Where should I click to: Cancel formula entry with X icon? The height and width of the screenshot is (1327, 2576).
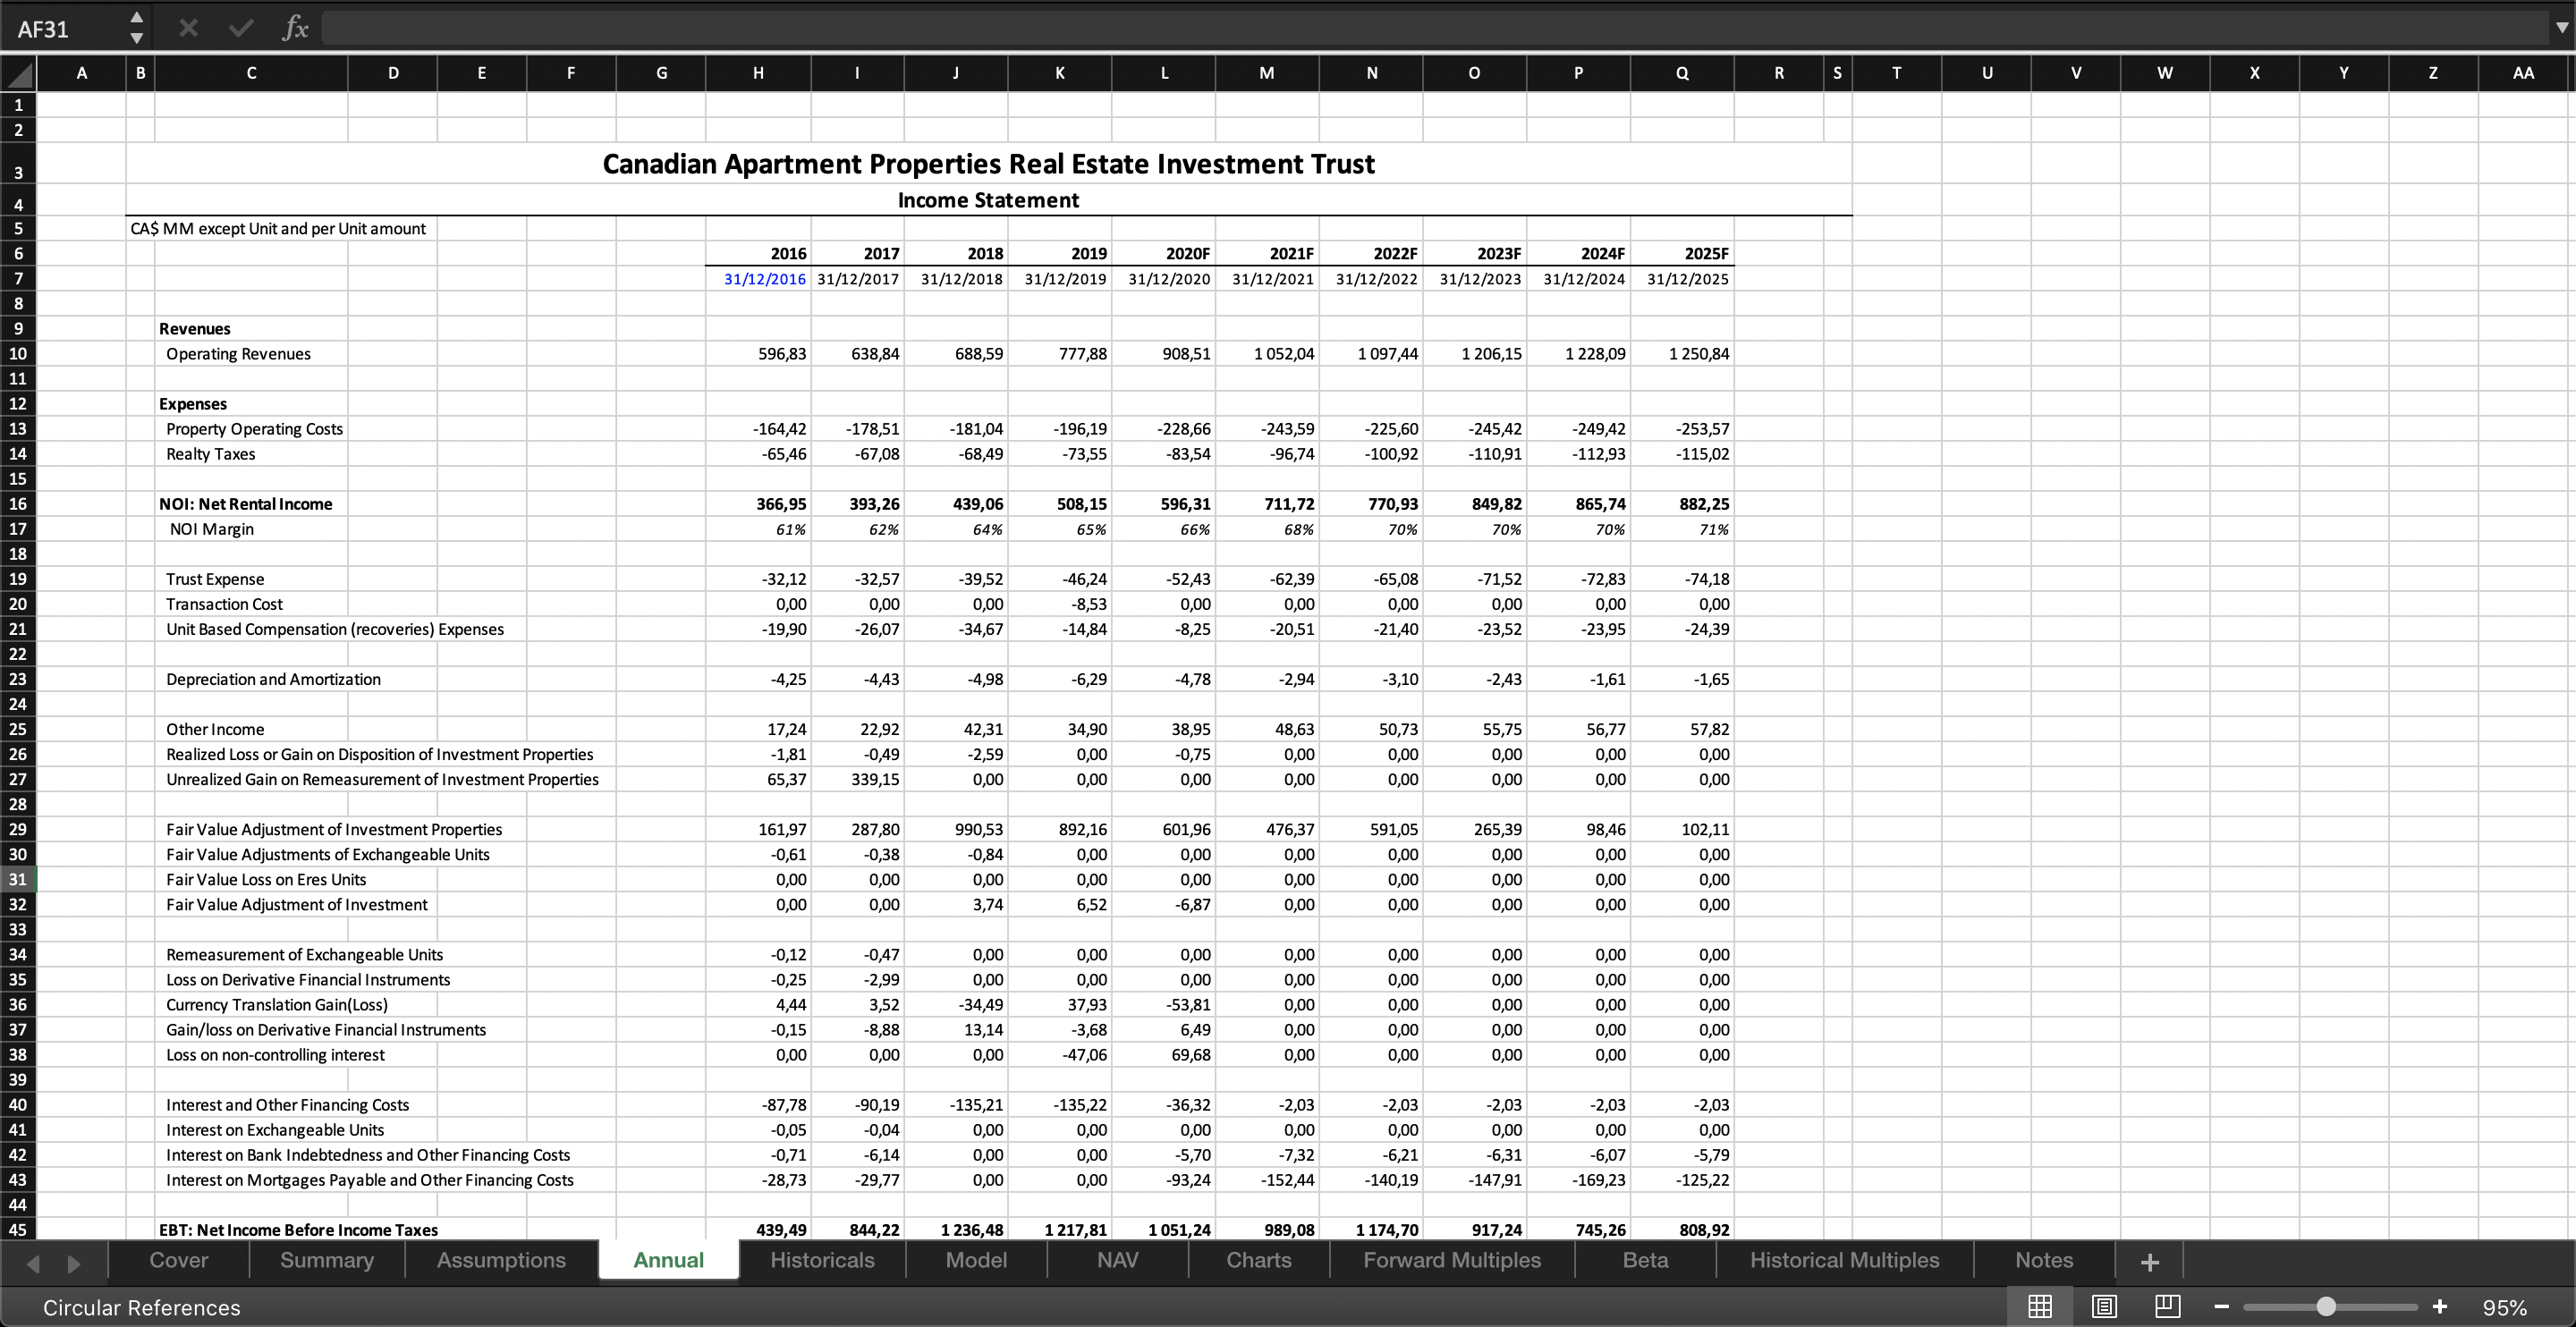pos(187,28)
